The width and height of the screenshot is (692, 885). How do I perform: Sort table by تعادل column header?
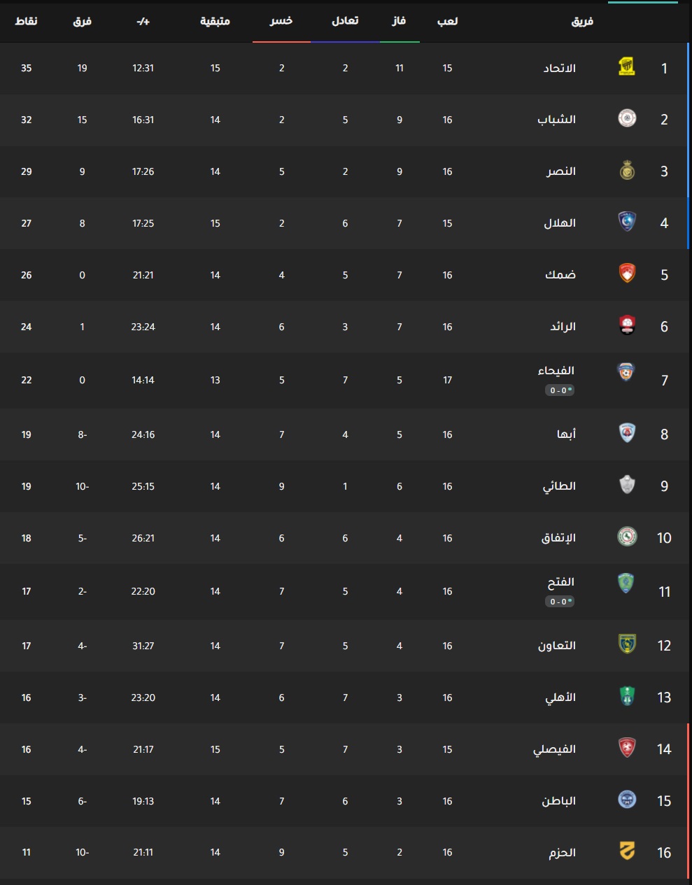click(x=345, y=21)
